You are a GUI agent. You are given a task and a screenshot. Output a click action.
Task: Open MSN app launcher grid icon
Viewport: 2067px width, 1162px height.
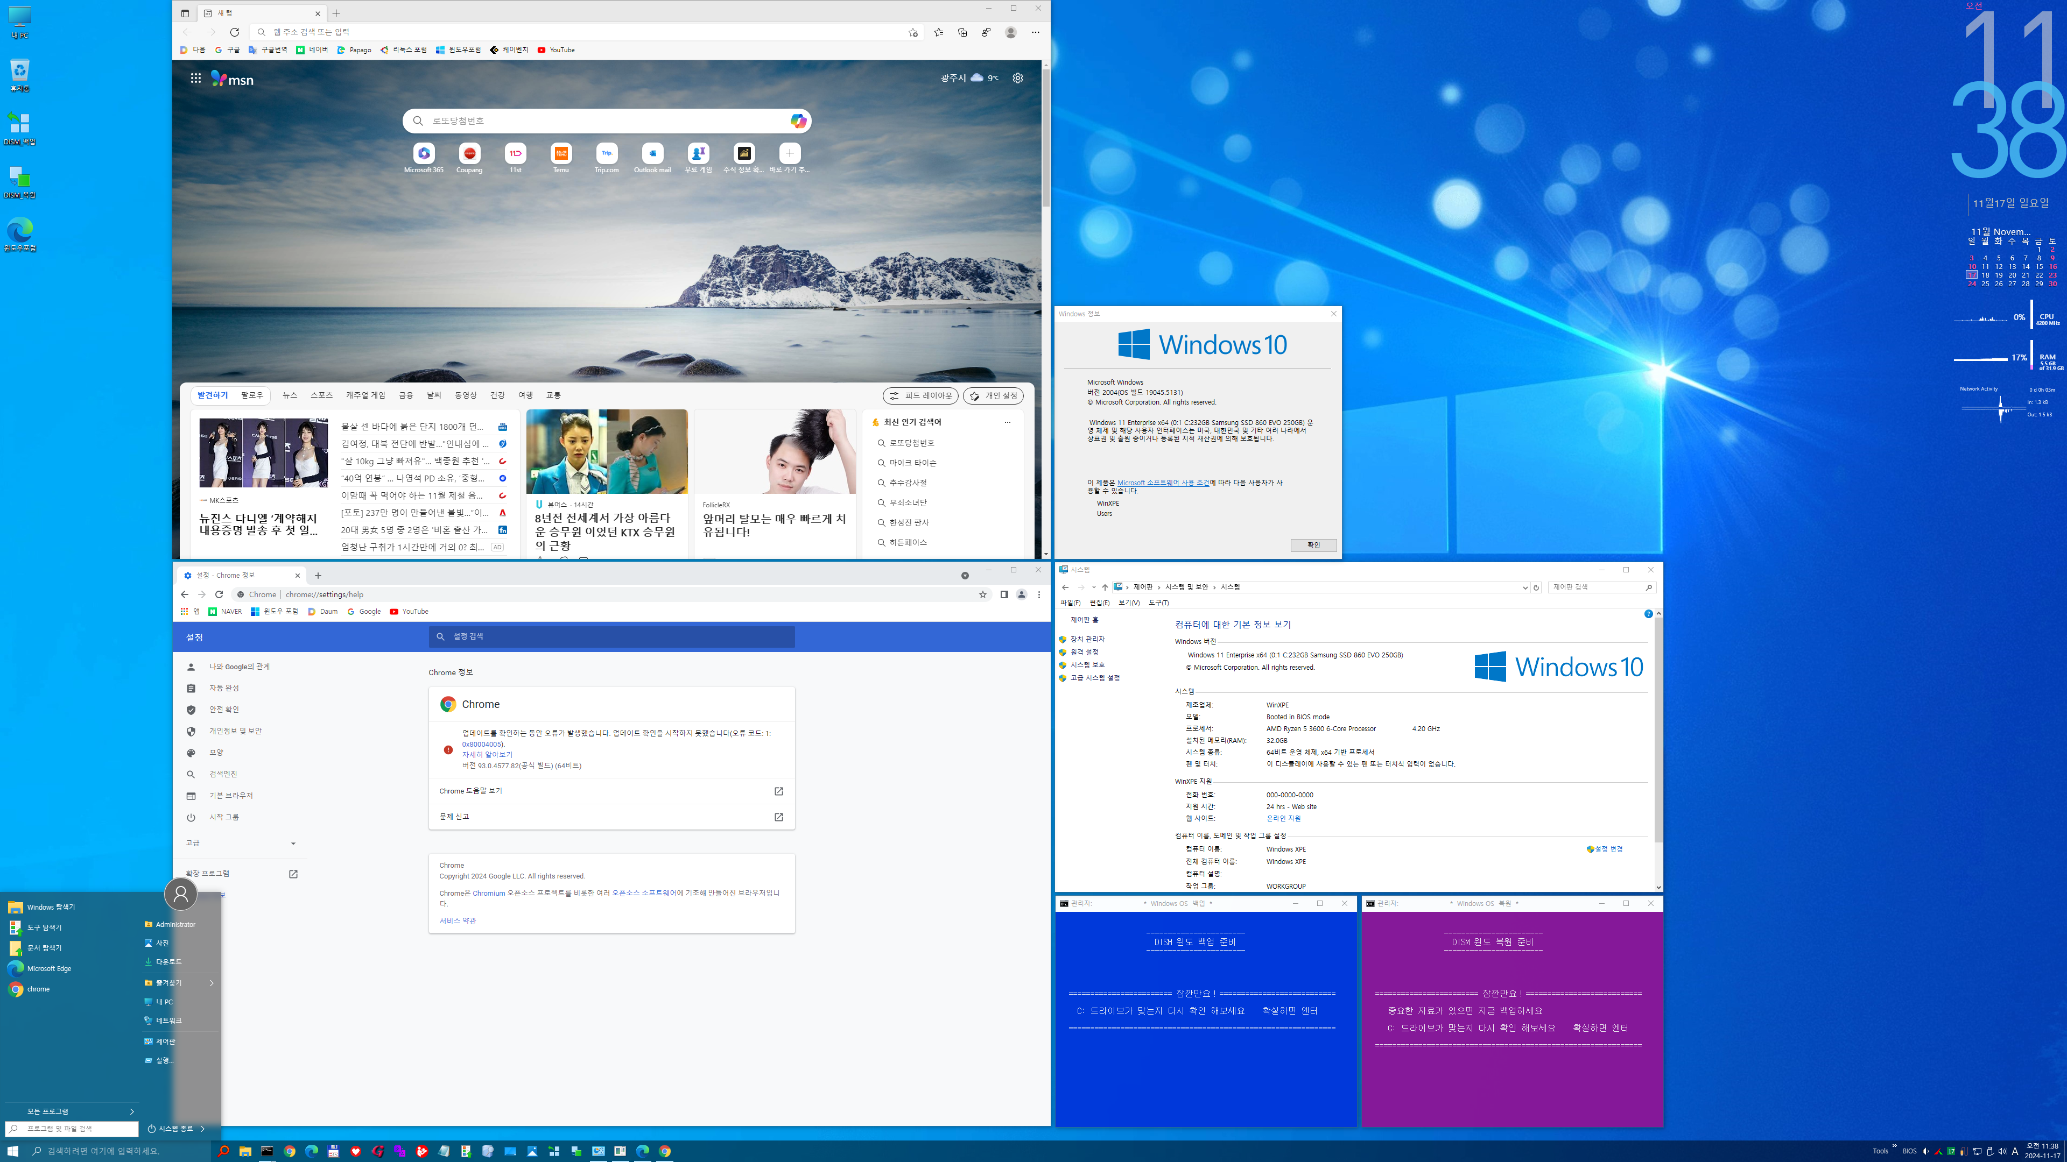click(x=196, y=78)
